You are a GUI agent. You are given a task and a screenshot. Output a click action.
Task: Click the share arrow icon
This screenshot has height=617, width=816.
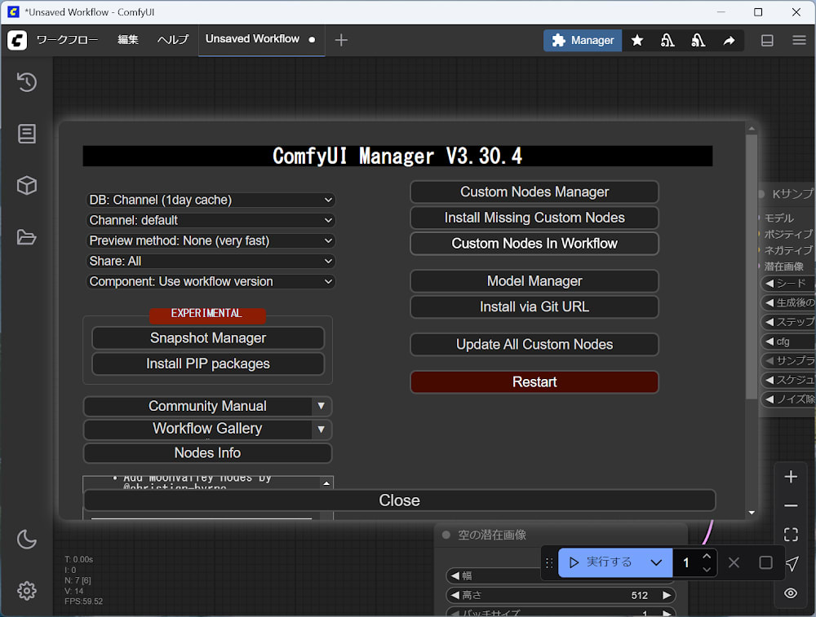729,41
